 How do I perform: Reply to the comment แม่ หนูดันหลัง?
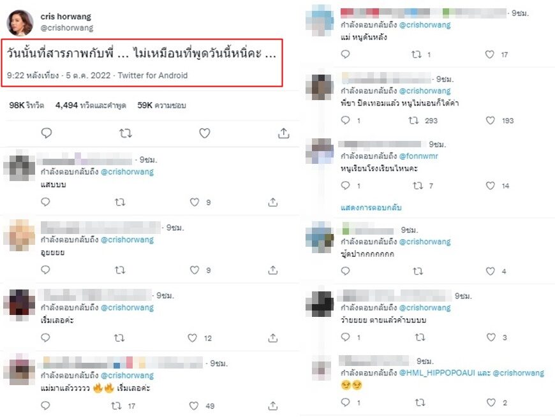346,54
